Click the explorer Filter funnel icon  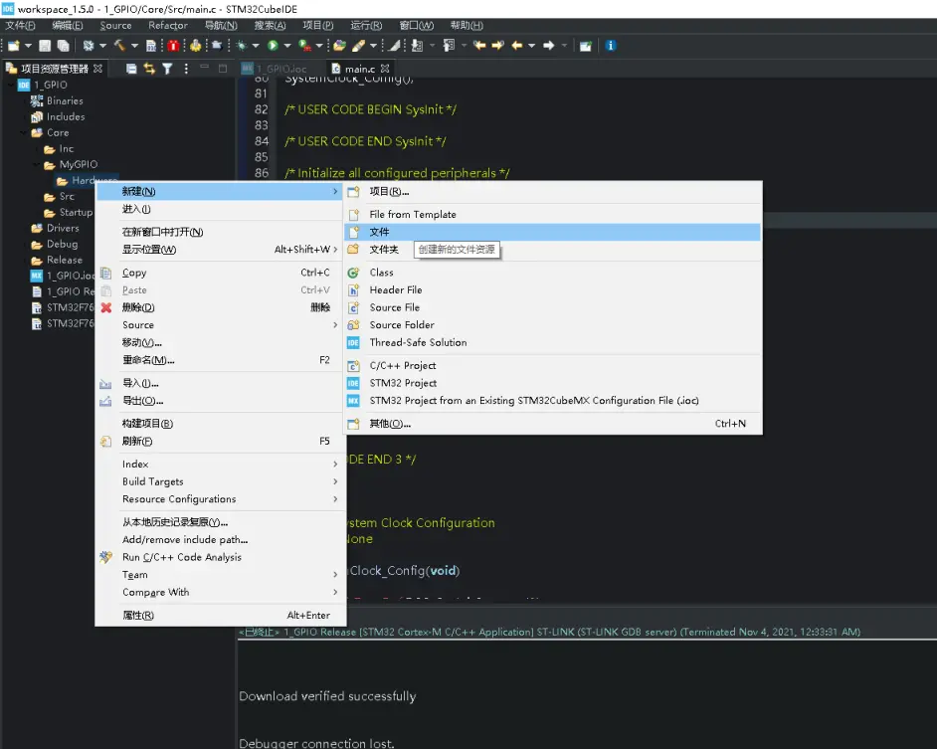167,69
